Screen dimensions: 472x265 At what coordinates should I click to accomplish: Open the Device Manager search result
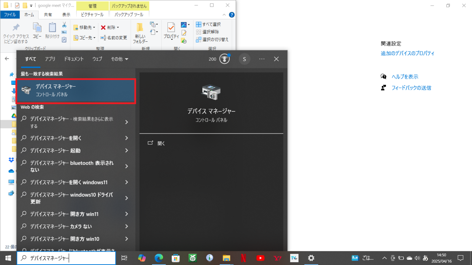coord(76,91)
